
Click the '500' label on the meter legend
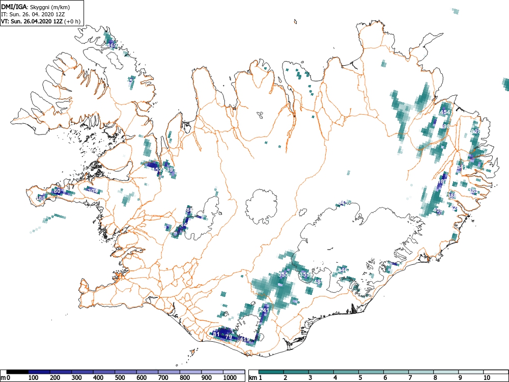(120, 378)
